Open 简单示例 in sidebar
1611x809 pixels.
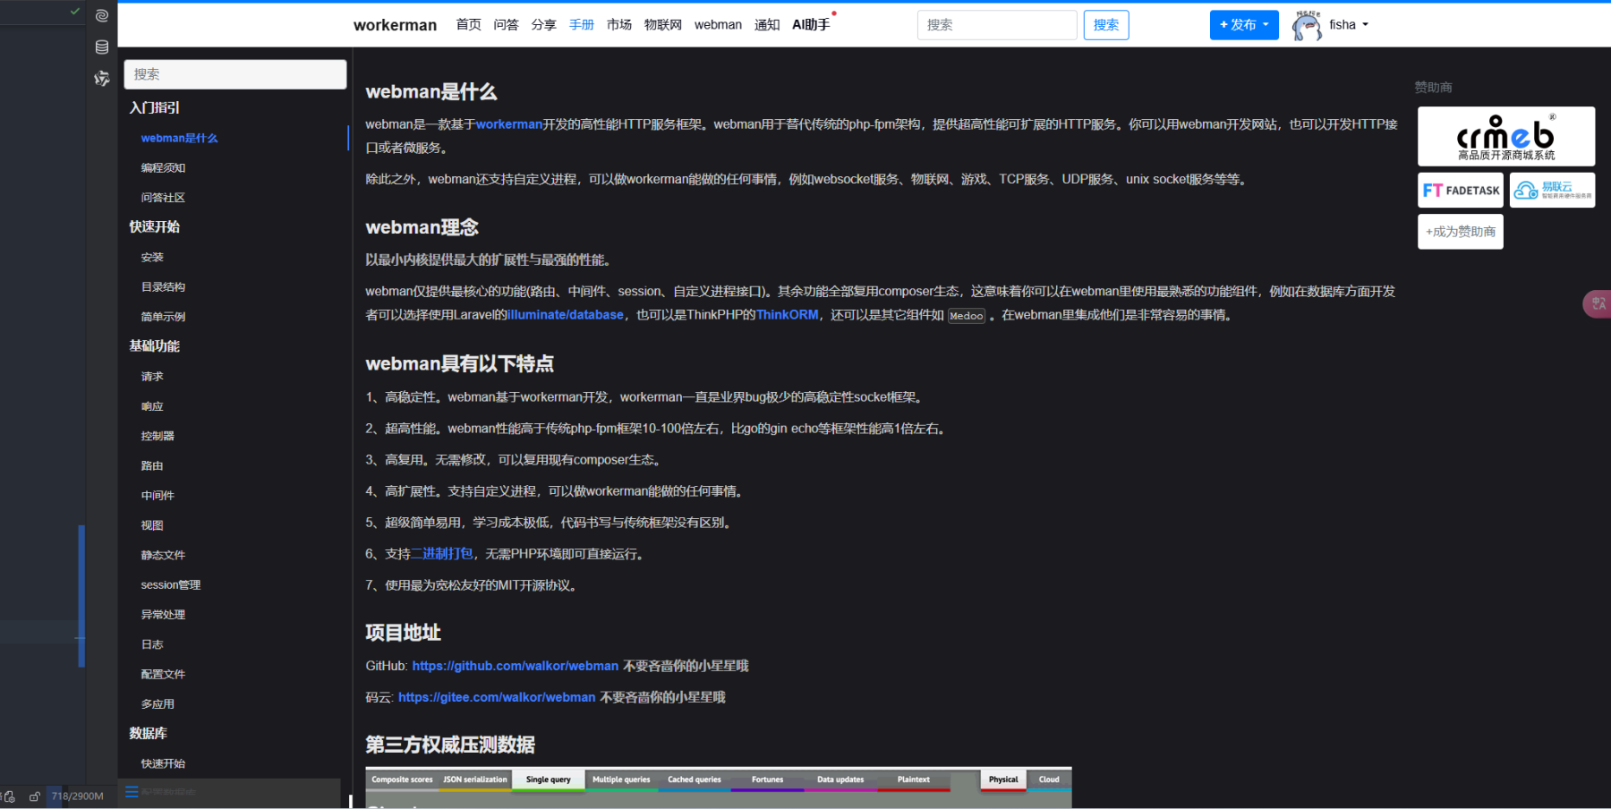coord(163,317)
